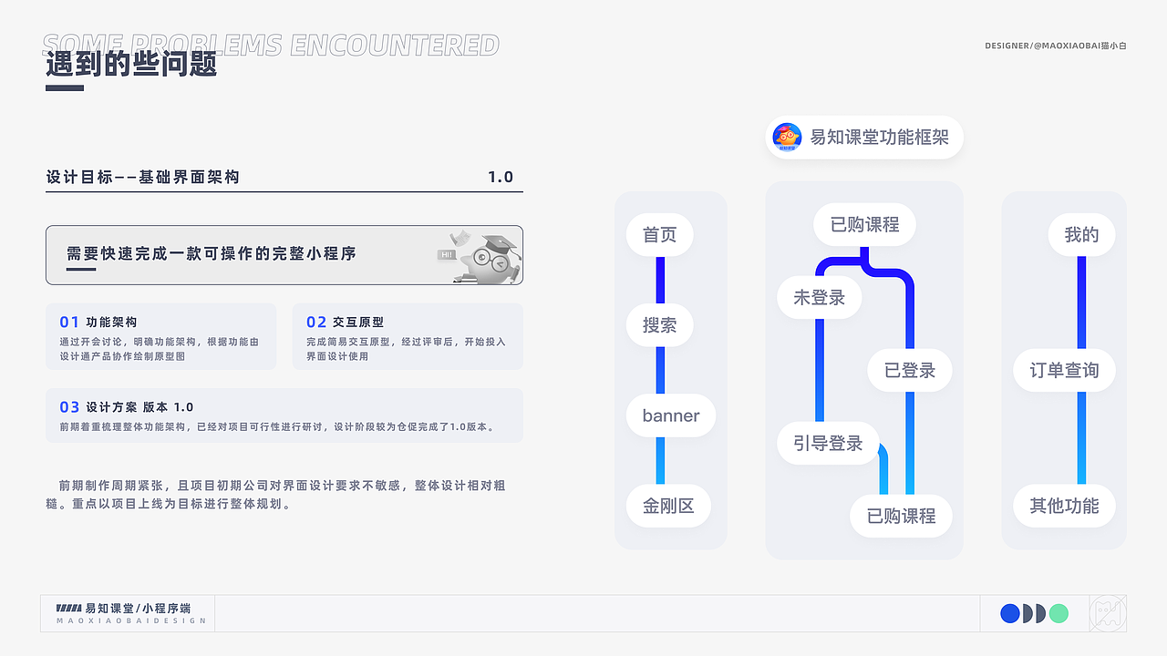Viewport: 1167px width, 656px height.
Task: Enable the 引导登录 flow node
Action: (x=828, y=443)
